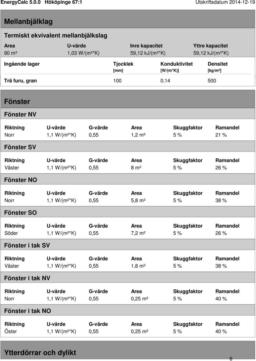Viewport: 256px width, 361px height.
Task: Click the Fönster NV subheading
Action: (20, 114)
